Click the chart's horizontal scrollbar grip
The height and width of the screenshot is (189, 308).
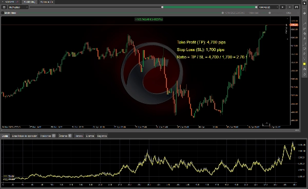pyautogui.click(x=297, y=130)
